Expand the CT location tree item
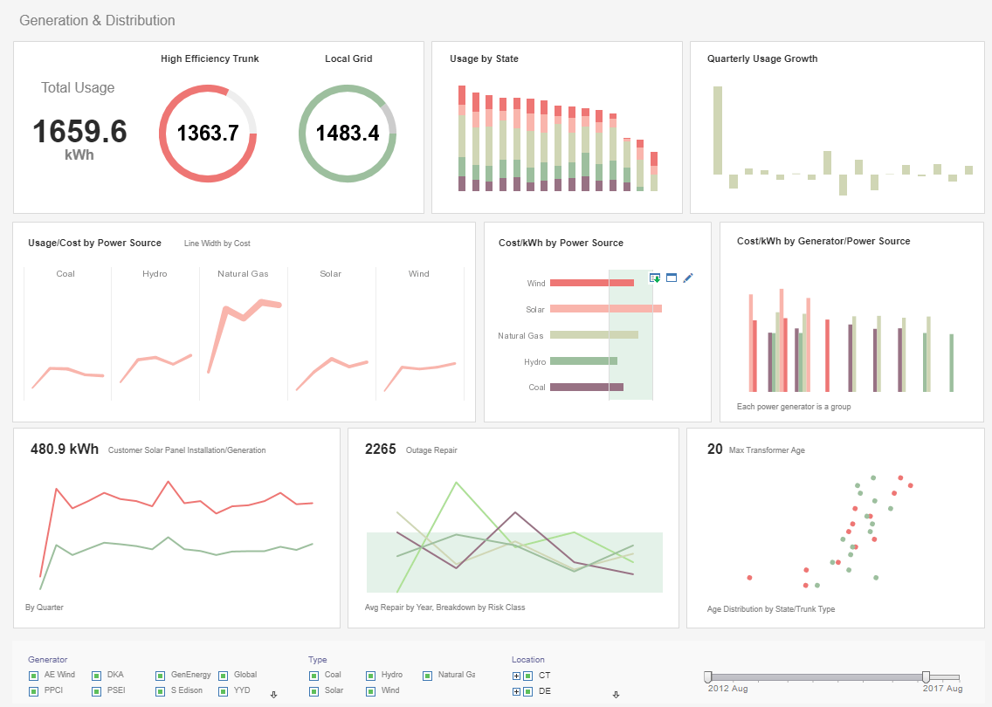The image size is (992, 707). tap(517, 675)
